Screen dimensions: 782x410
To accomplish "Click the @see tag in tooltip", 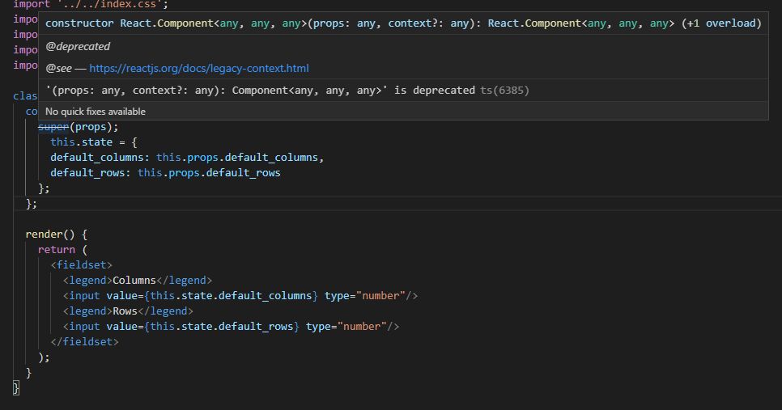I will point(58,68).
